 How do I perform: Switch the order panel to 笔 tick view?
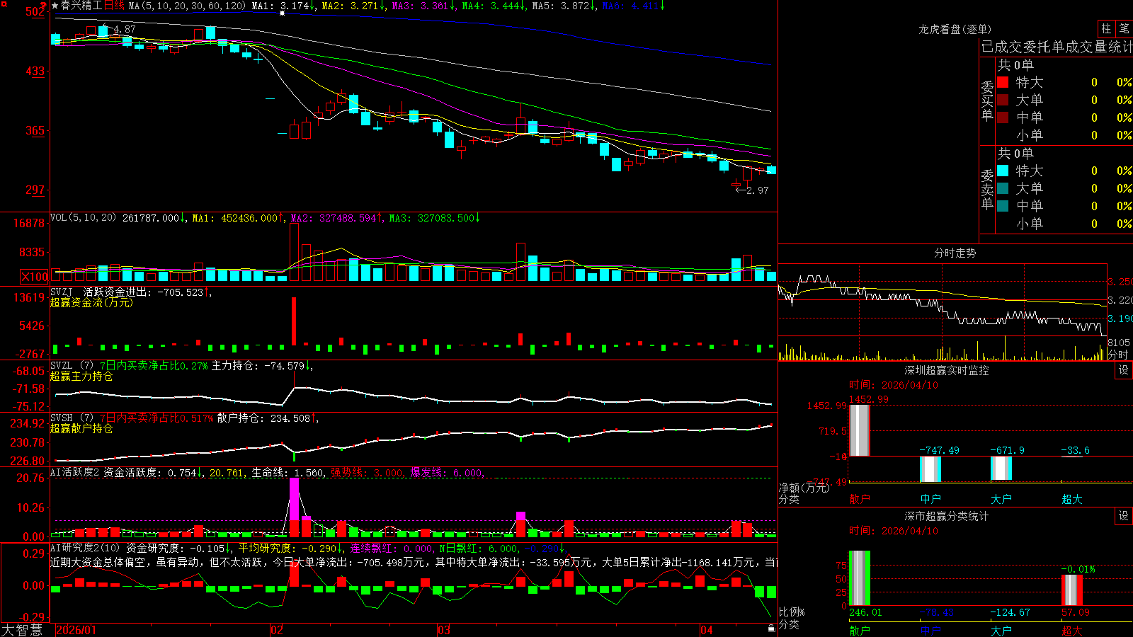[1124, 29]
